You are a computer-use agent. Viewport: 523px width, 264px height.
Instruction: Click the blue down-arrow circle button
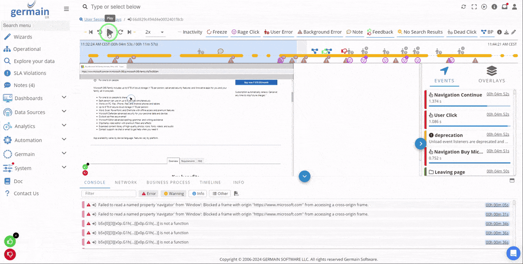pyautogui.click(x=304, y=176)
